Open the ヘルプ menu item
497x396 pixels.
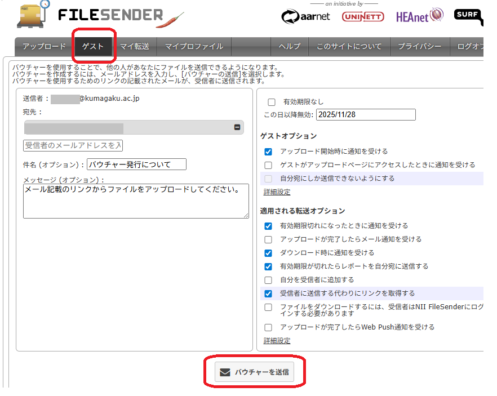(x=290, y=47)
